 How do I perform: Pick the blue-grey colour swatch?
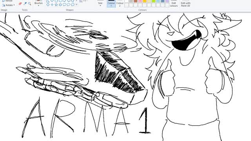[163, 1]
